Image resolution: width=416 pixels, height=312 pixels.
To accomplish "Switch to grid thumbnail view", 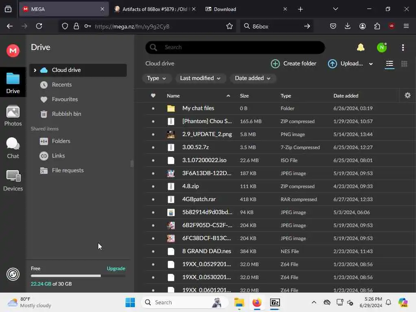I will (404, 64).
